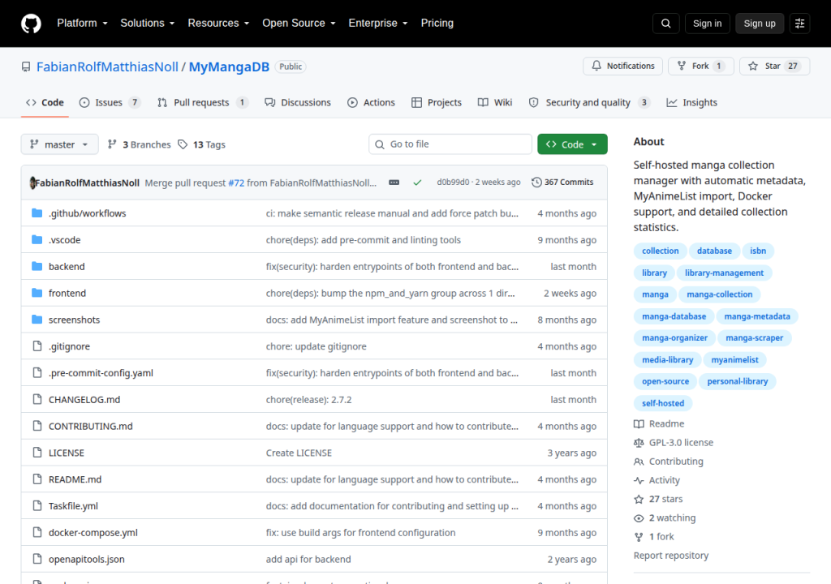This screenshot has height=584, width=831.
Task: Open the Insights tab
Action: click(x=691, y=102)
